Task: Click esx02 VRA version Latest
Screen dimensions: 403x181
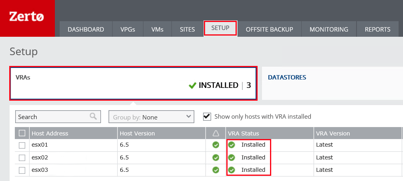Action: point(324,157)
